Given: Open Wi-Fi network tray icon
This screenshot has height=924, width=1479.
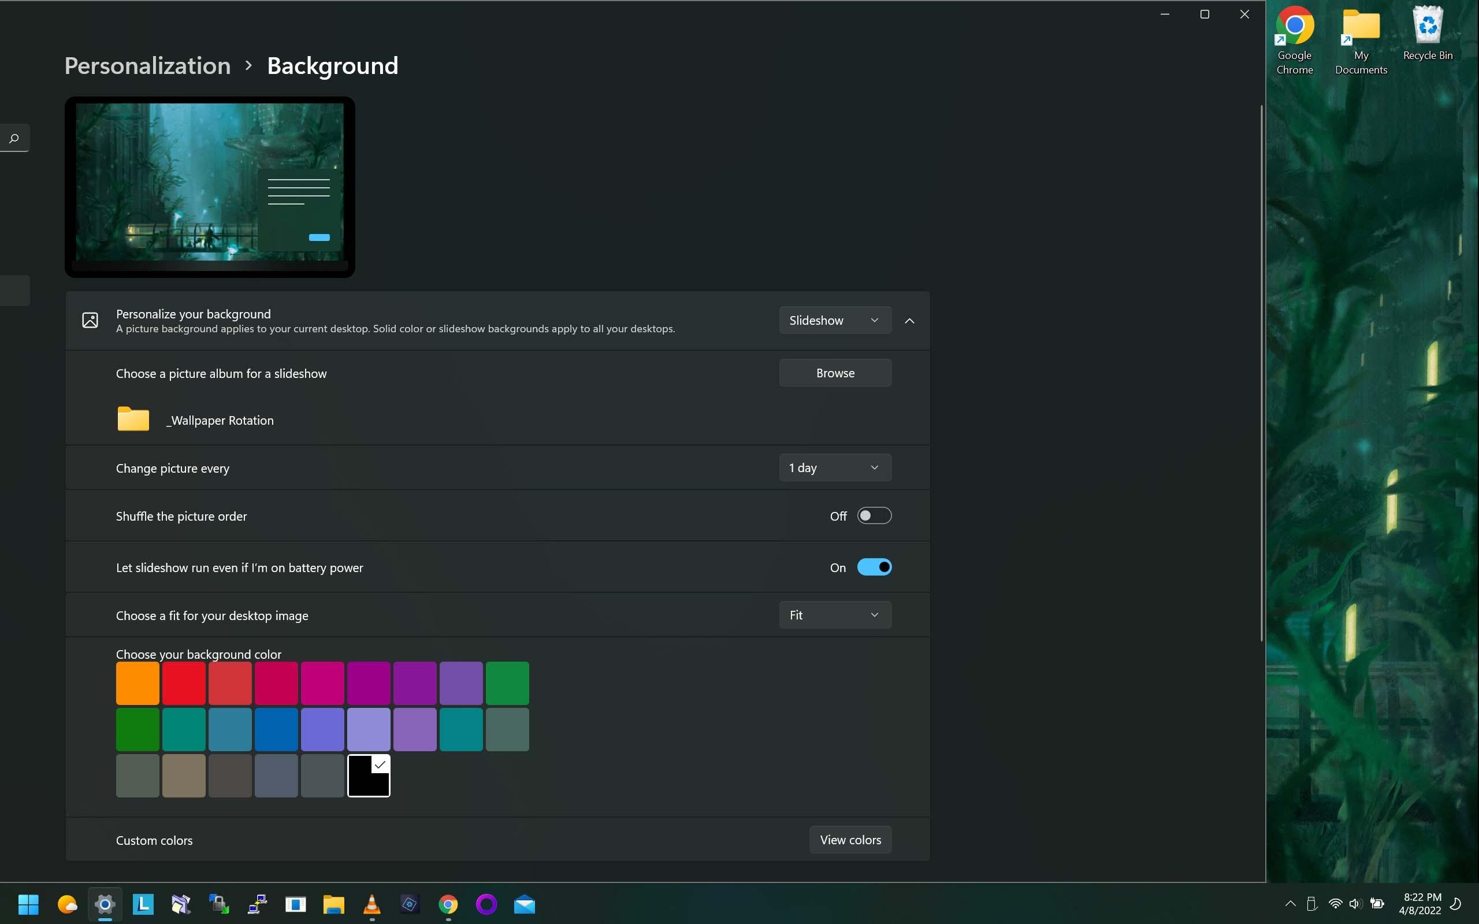Looking at the screenshot, I should [1336, 904].
